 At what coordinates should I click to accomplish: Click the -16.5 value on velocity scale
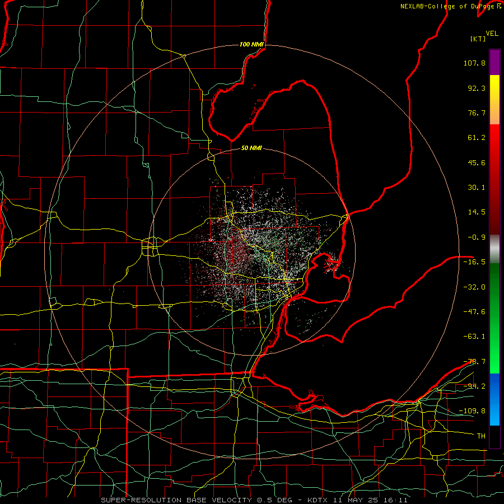click(474, 262)
